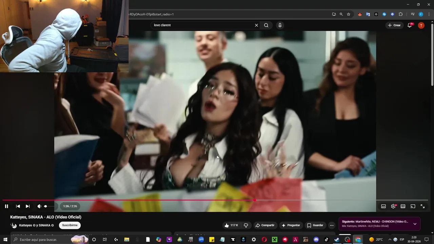Screen dimensions: 434x244
Task: Open the YouTube account avatar T
Action: tap(421, 25)
